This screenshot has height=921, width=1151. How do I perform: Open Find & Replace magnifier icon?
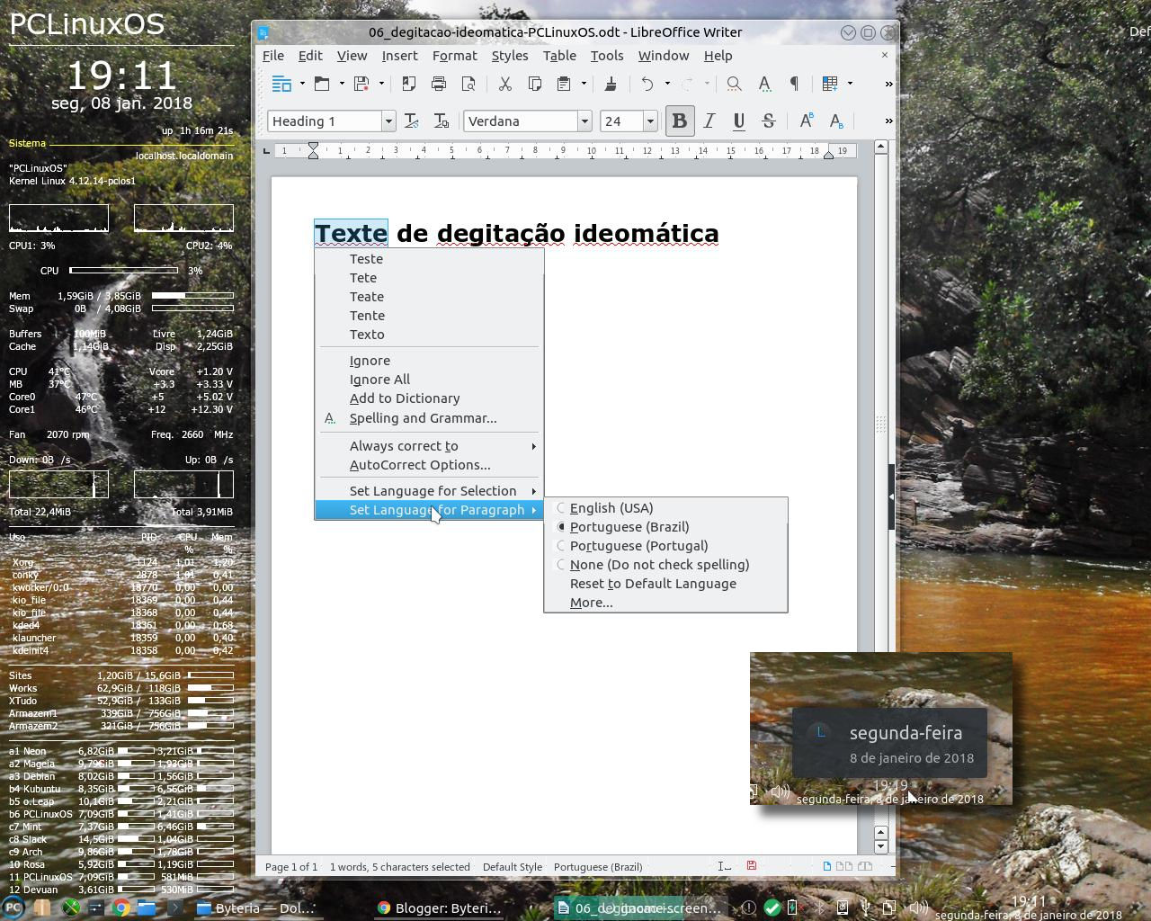[734, 84]
